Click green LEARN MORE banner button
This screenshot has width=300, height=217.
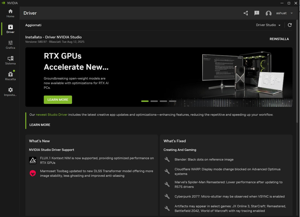(x=58, y=100)
